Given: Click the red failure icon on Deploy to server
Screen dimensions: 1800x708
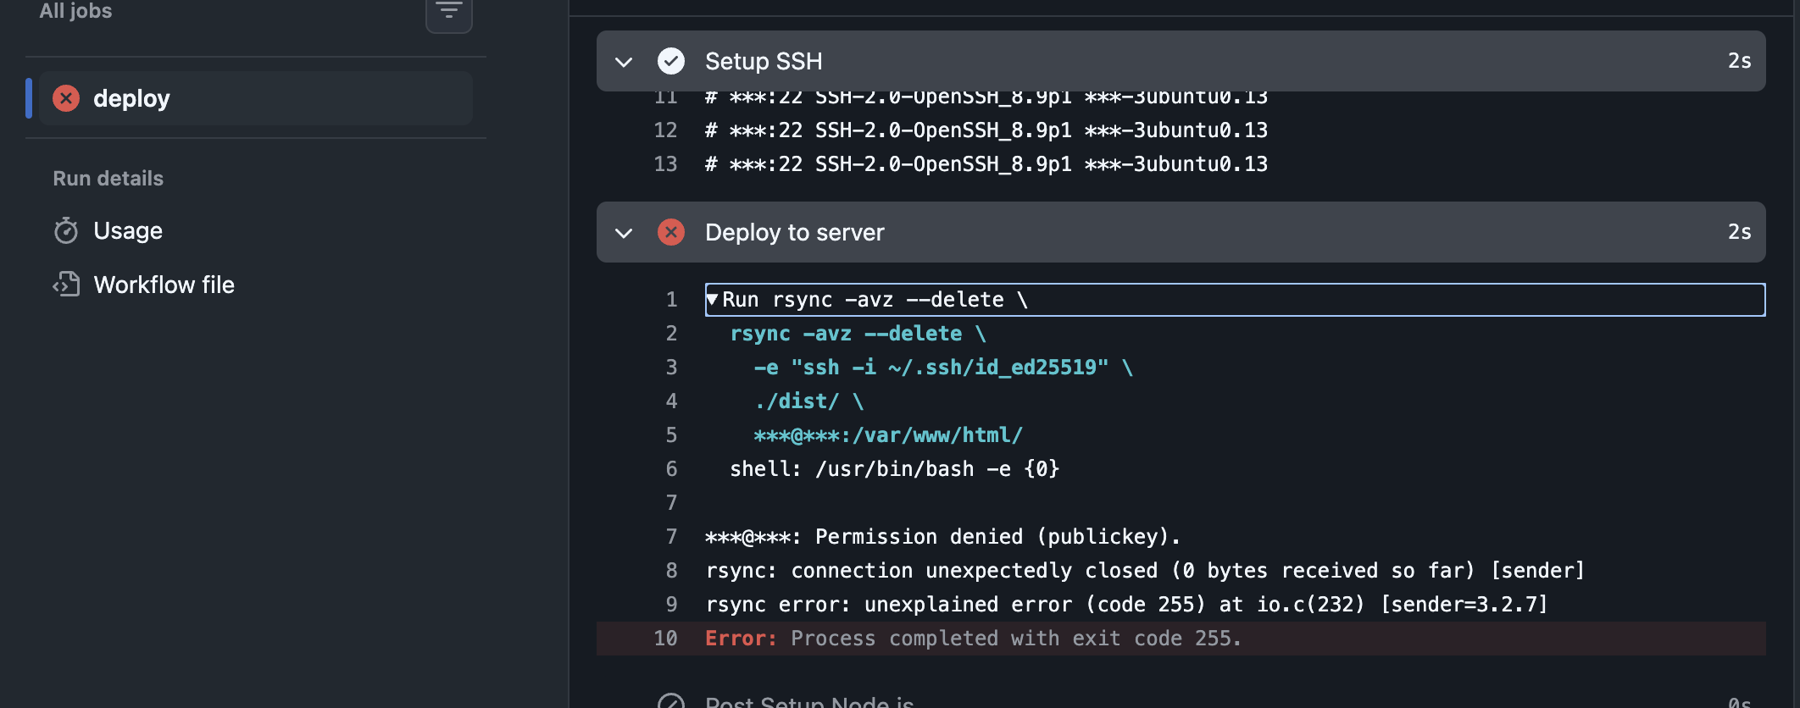Looking at the screenshot, I should coord(670,232).
